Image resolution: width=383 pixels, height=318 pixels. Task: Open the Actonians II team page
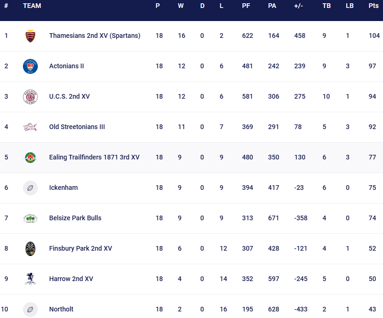click(x=66, y=66)
